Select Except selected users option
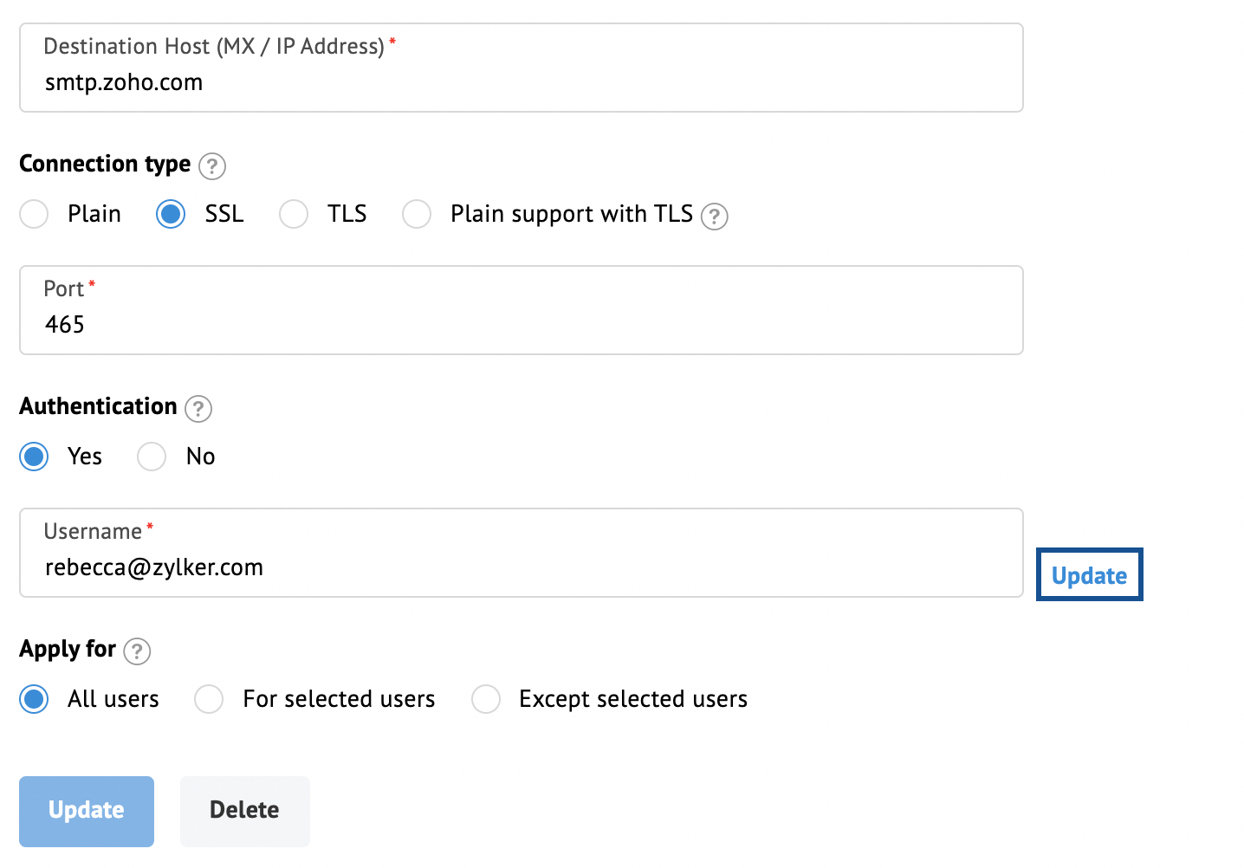The height and width of the screenshot is (868, 1244). click(x=486, y=699)
